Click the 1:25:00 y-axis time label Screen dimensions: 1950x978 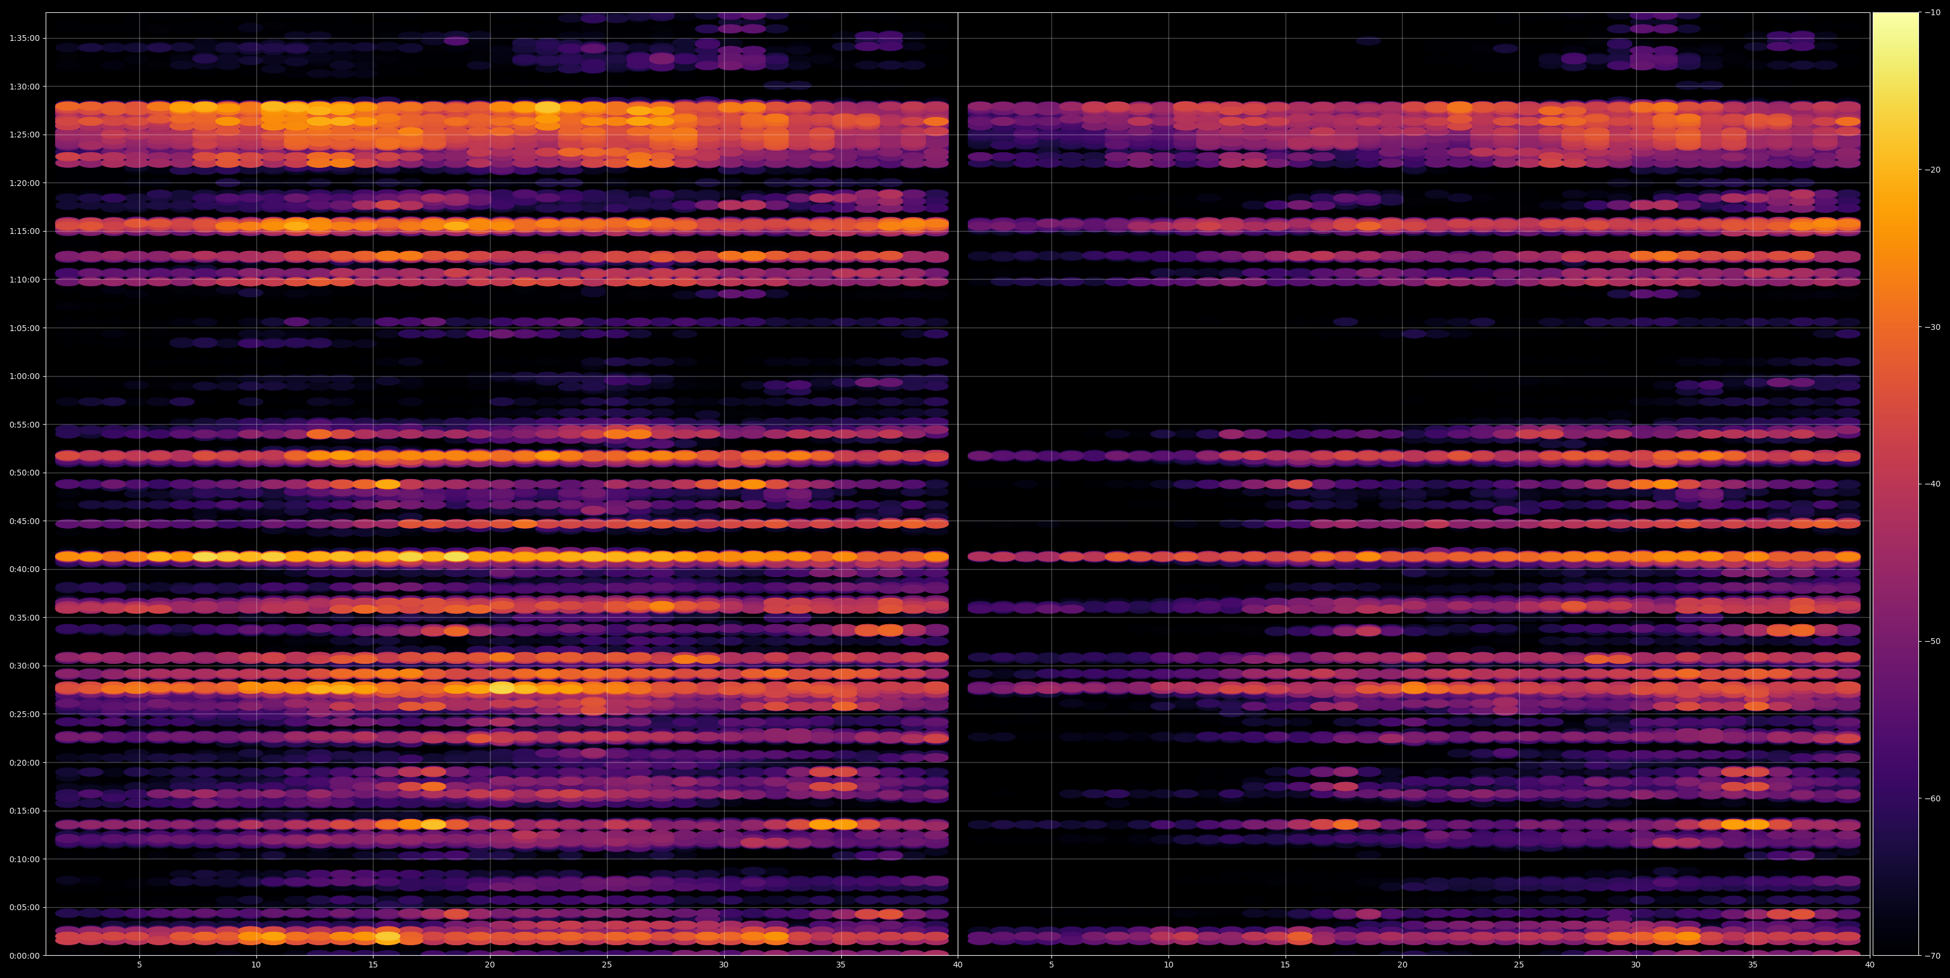24,135
